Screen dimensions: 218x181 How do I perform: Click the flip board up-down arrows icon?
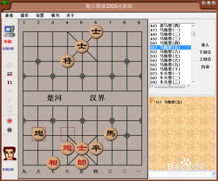point(9,83)
